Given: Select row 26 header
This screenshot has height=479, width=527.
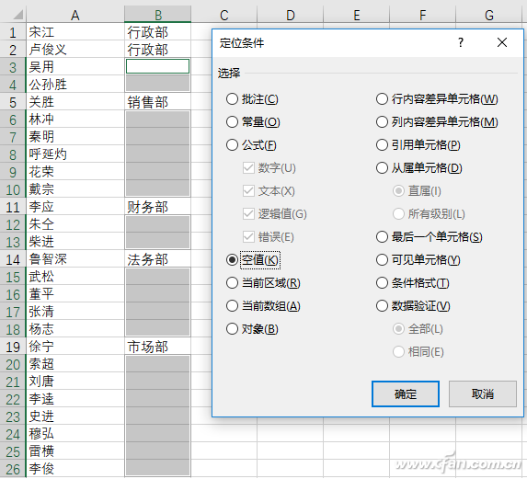Looking at the screenshot, I should coord(13,469).
